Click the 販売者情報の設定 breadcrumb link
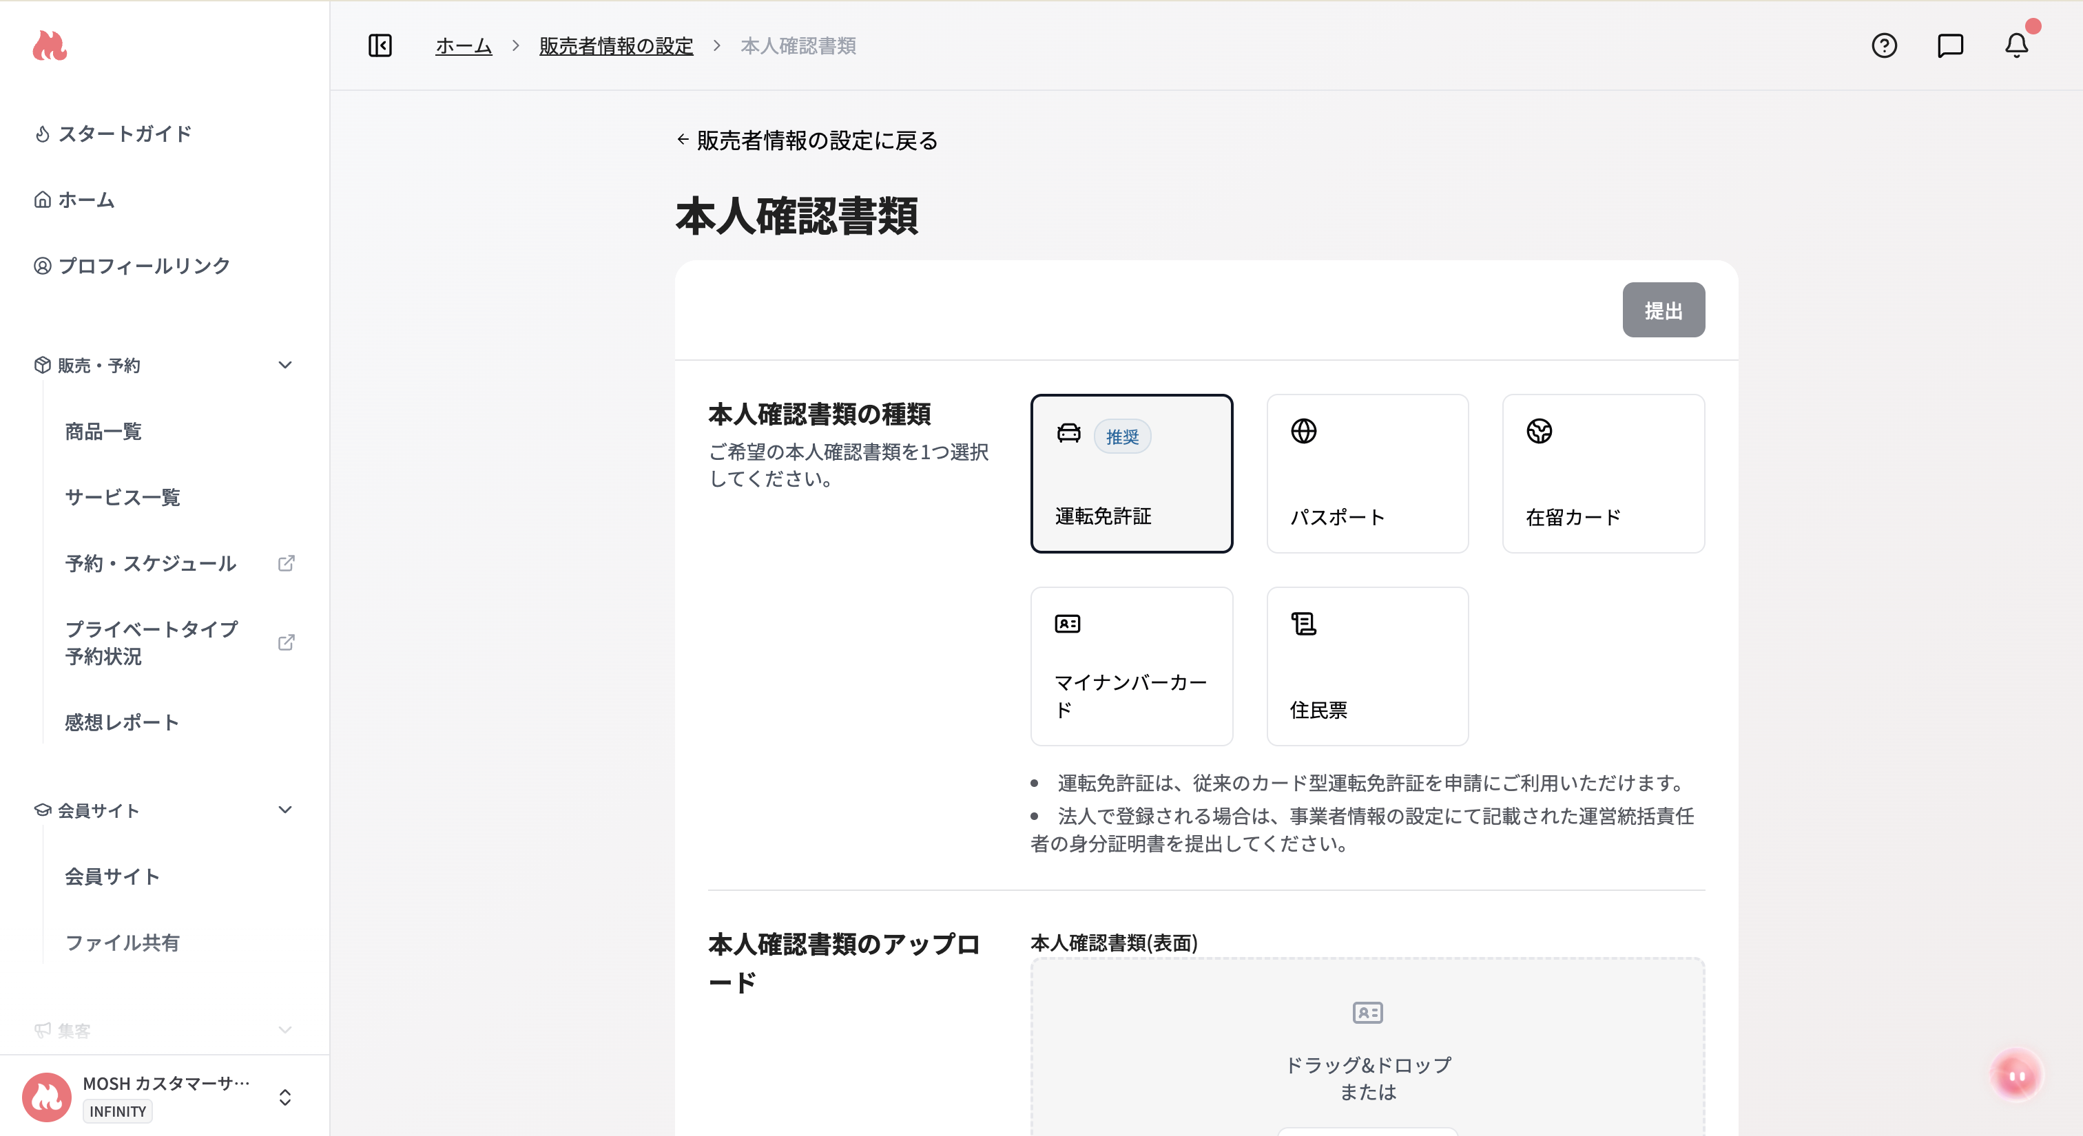2083x1136 pixels. coord(616,46)
